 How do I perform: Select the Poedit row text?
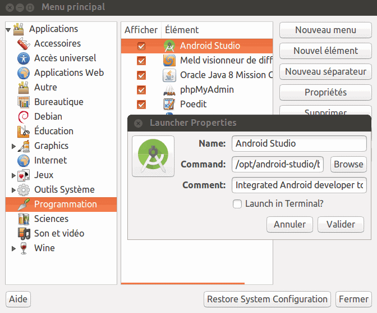pos(194,105)
